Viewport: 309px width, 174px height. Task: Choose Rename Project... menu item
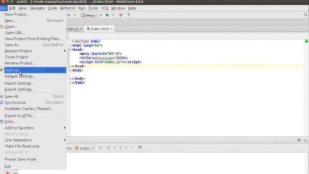pos(33,63)
